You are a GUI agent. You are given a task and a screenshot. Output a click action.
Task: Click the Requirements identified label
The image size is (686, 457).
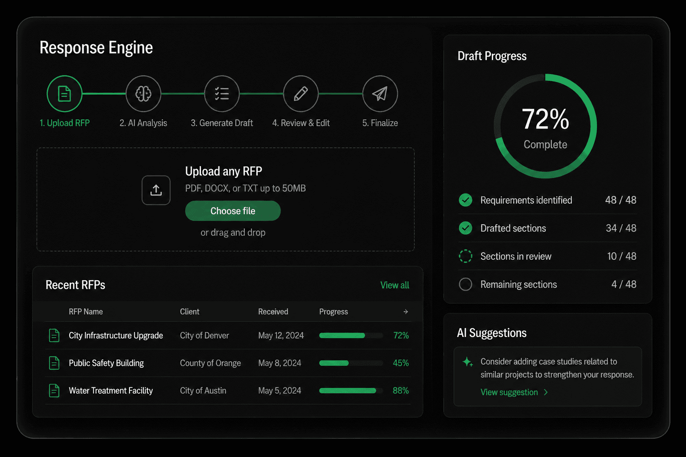[526, 200]
